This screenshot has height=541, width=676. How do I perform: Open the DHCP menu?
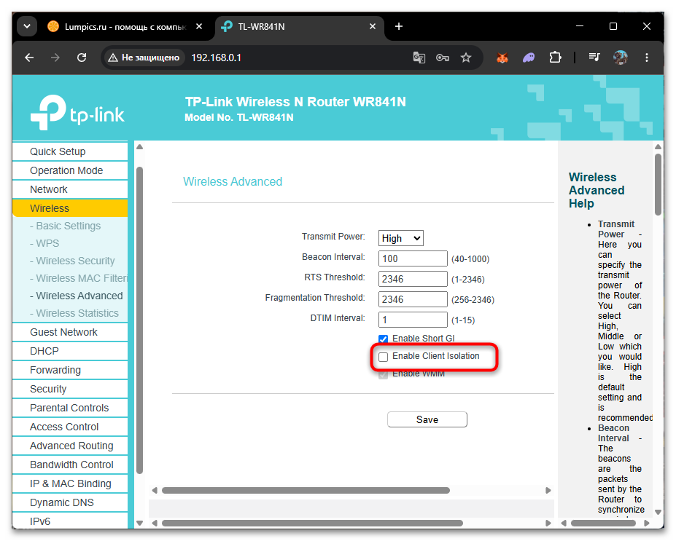70,351
